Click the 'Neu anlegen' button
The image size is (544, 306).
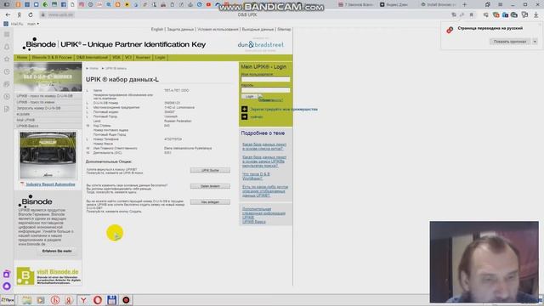pyautogui.click(x=210, y=202)
